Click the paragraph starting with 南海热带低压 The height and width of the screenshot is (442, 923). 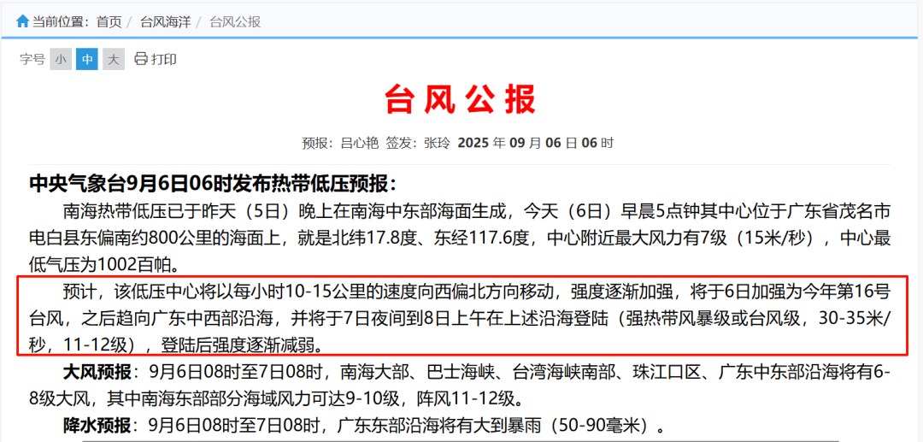point(461,237)
